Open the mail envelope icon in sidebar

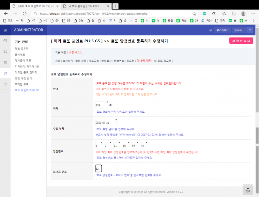point(5,84)
